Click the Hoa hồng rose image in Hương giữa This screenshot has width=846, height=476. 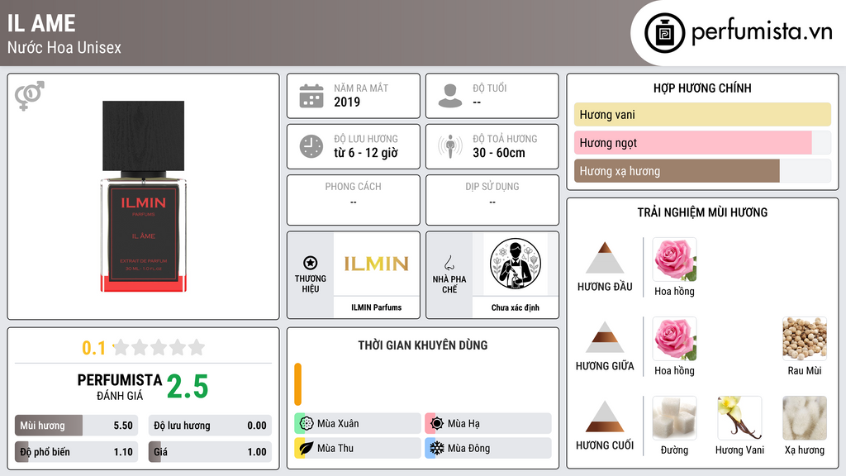click(x=674, y=339)
